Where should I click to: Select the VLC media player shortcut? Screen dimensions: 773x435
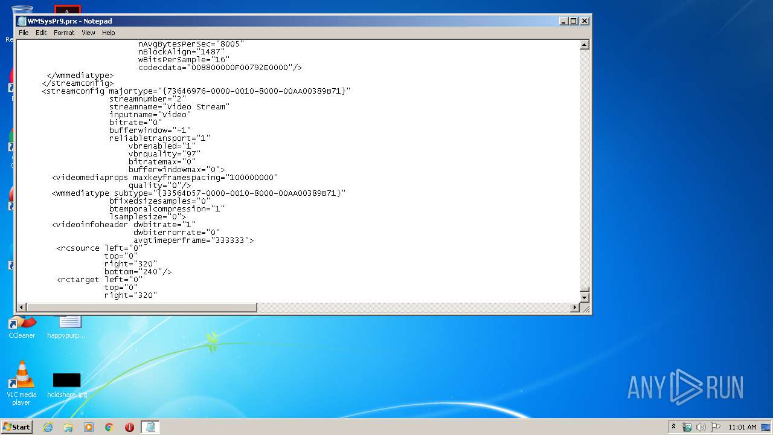22,383
